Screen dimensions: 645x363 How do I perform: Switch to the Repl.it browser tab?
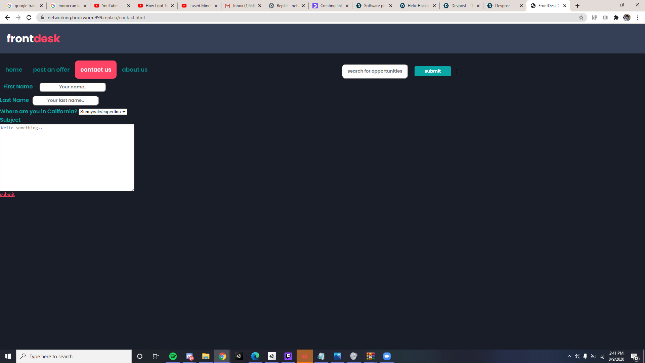287,6
